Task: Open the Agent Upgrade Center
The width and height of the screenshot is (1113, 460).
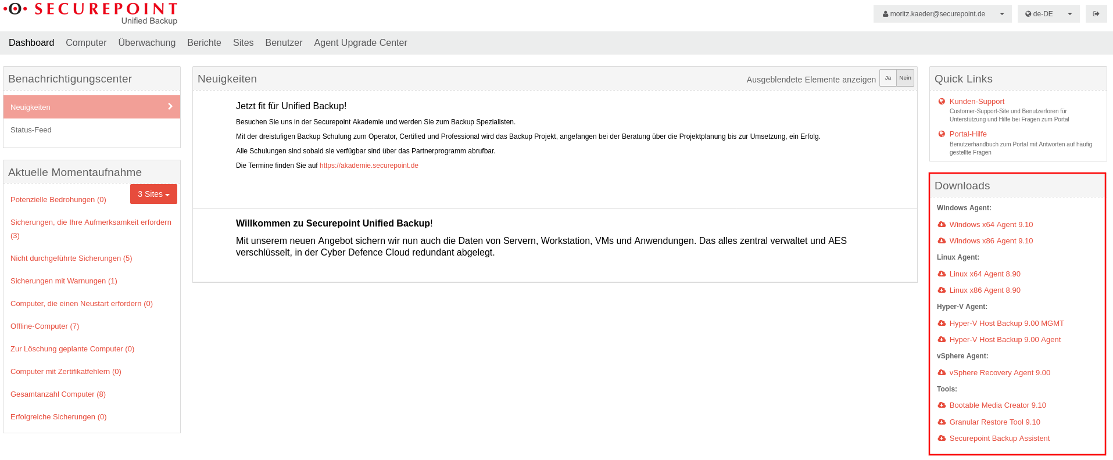Action: (360, 42)
